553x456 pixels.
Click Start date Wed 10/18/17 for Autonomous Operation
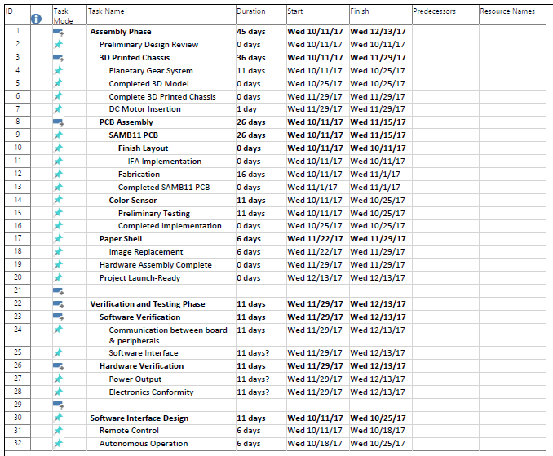318,443
